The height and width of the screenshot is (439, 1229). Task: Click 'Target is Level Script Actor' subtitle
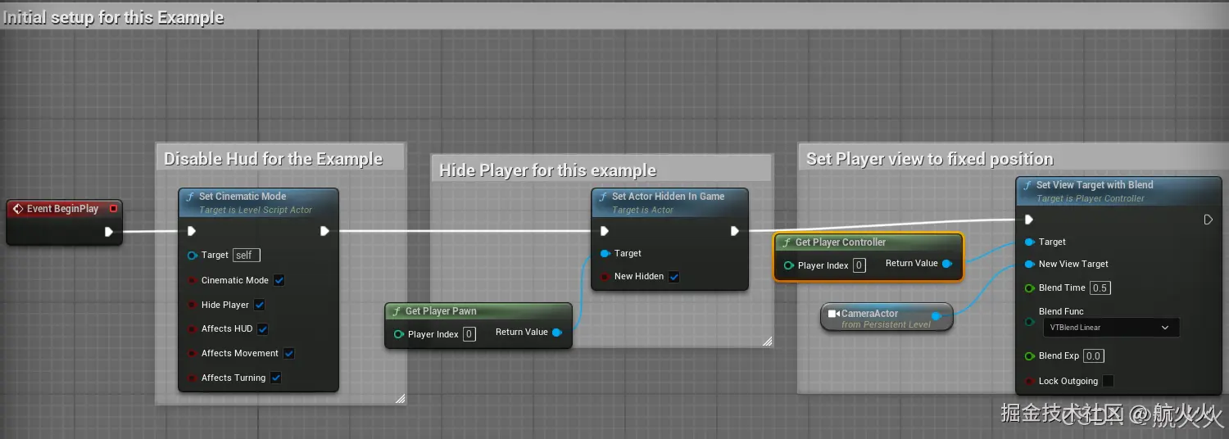tap(256, 210)
